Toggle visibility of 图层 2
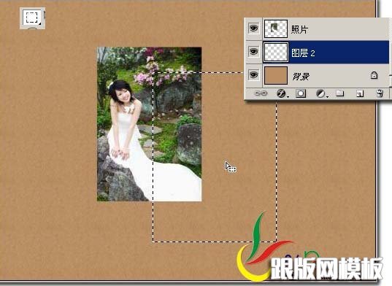The height and width of the screenshot is (286, 392). (x=254, y=52)
